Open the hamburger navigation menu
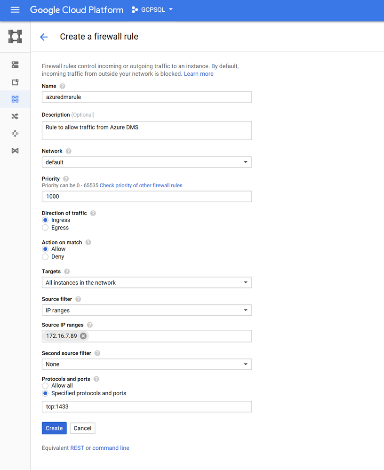 (x=15, y=10)
